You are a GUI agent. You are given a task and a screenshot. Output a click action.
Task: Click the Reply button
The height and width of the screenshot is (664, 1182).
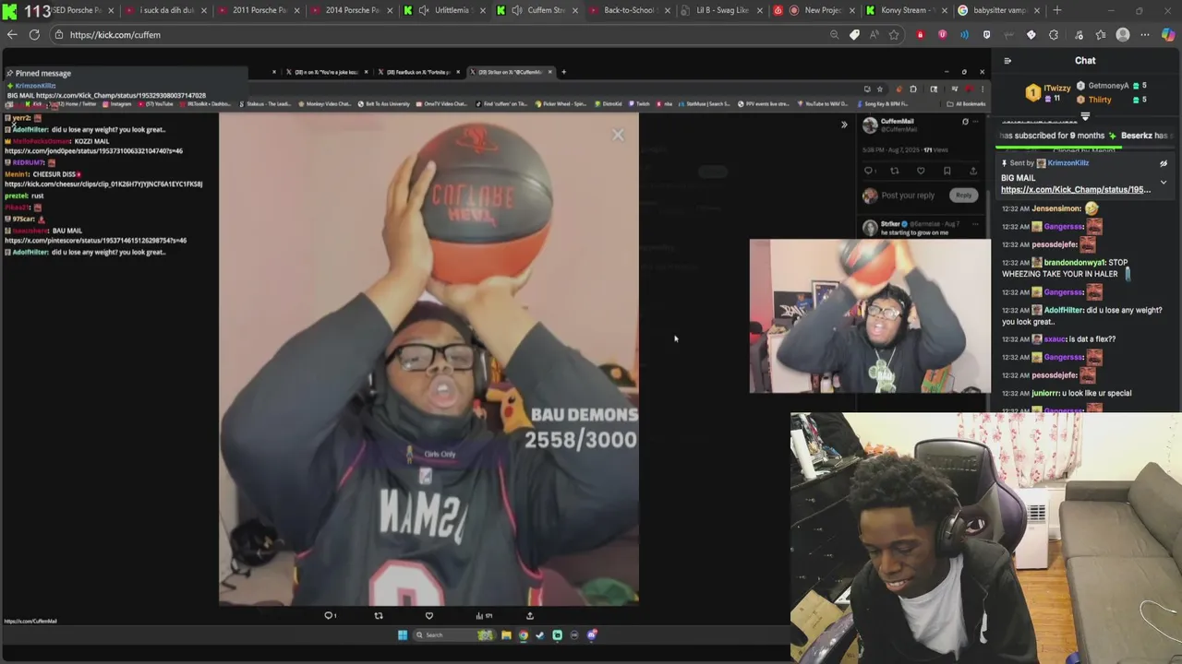click(963, 195)
